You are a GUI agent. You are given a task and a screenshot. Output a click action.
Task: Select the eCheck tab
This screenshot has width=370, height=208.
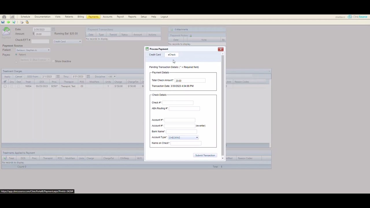click(x=172, y=55)
